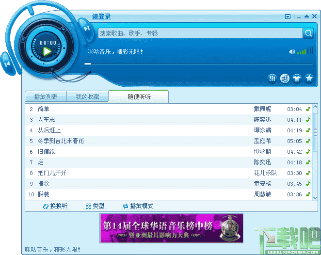The height and width of the screenshot is (255, 321).
Task: Mute sound with the speaker icon
Action: click(x=291, y=51)
